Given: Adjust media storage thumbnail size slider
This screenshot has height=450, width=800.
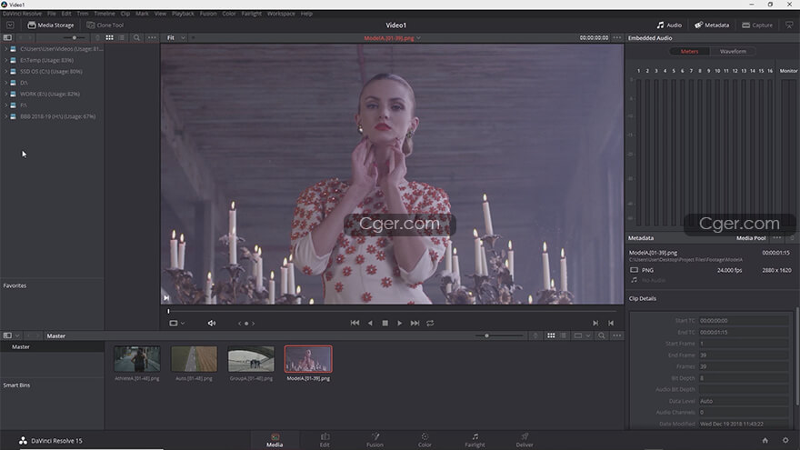Looking at the screenshot, I should 74,38.
